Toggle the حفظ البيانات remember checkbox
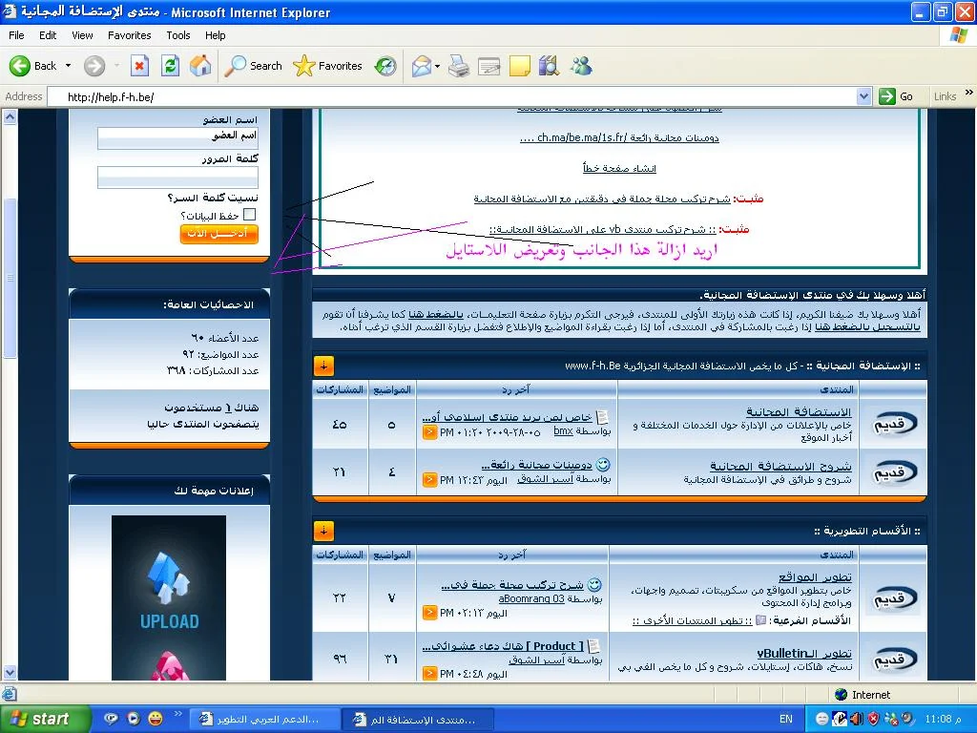 click(249, 215)
